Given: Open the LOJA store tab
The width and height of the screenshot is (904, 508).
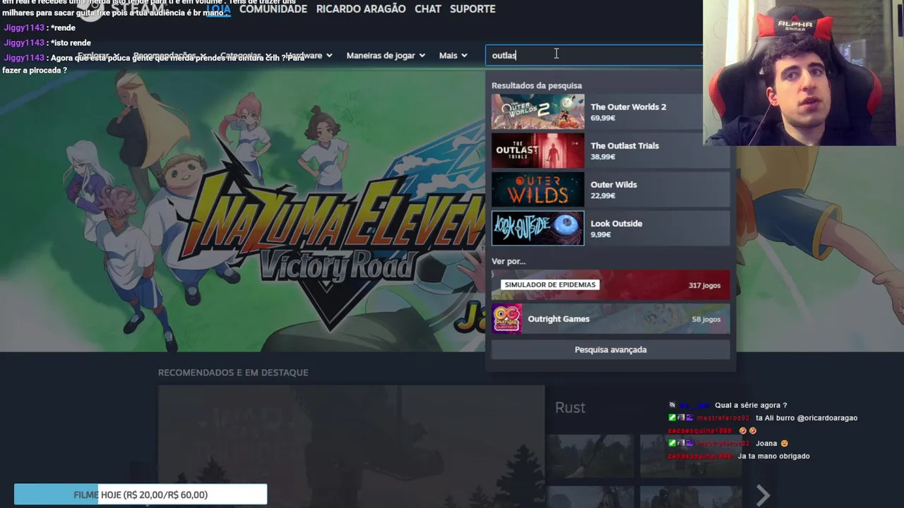Looking at the screenshot, I should point(218,9).
